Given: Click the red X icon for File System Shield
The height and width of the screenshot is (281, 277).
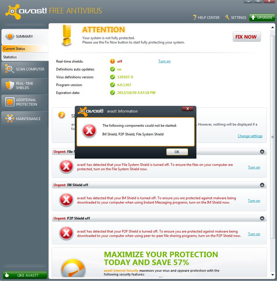Looking at the screenshot, I should tap(66, 166).
